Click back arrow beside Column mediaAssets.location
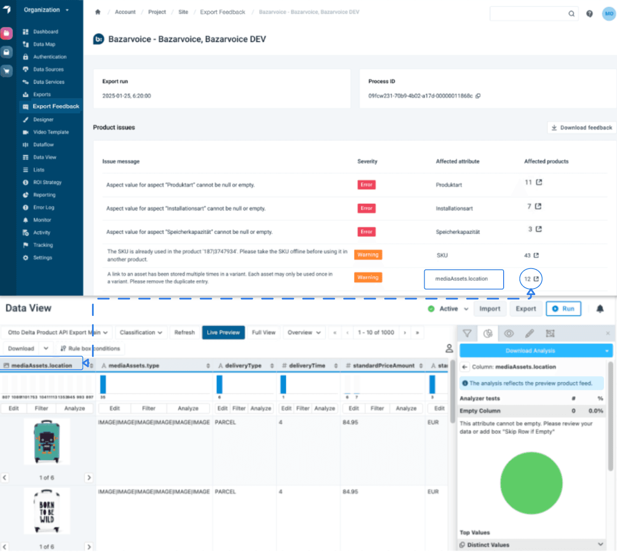The height and width of the screenshot is (552, 617). click(x=465, y=367)
